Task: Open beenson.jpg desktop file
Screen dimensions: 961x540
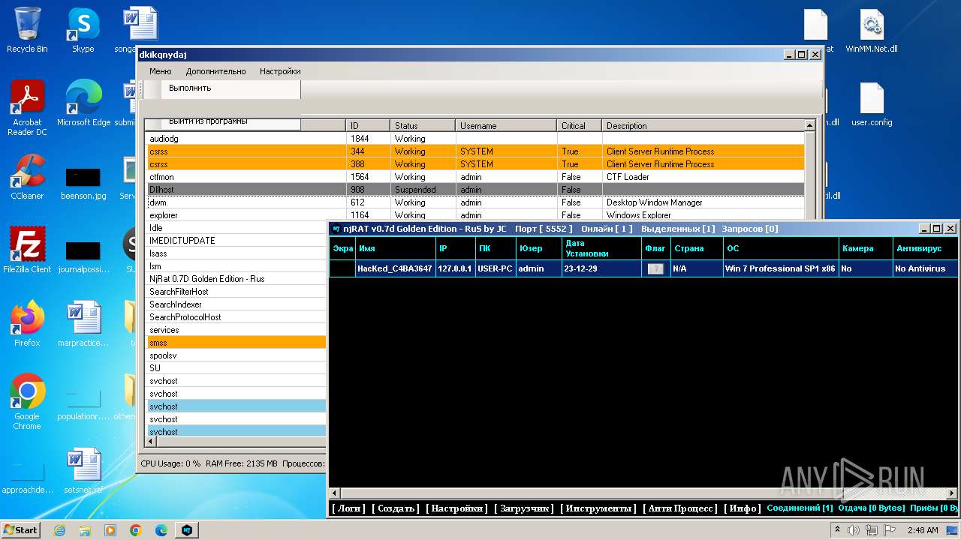Action: (83, 184)
